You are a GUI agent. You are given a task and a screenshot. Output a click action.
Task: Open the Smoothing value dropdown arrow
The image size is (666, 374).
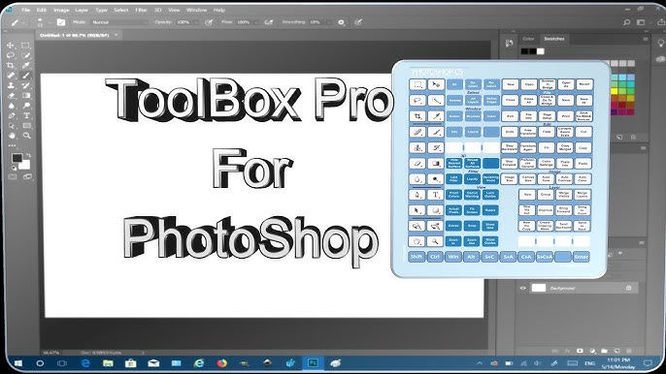(328, 22)
